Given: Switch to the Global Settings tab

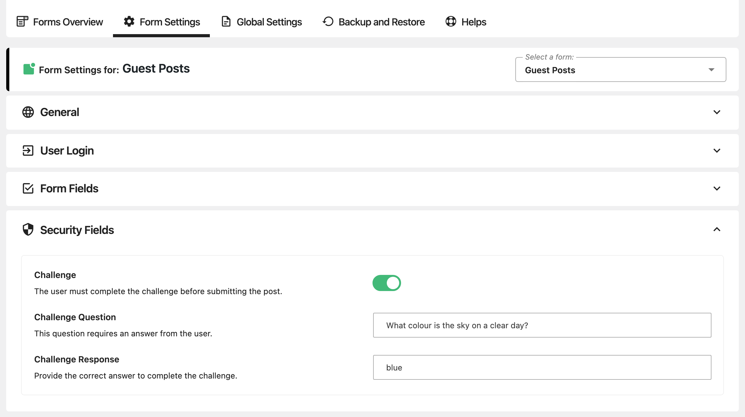Looking at the screenshot, I should tap(262, 22).
